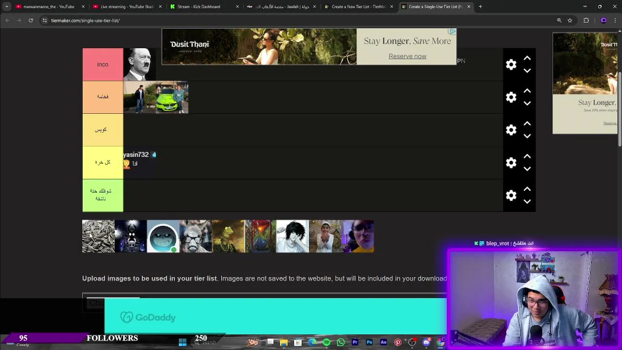This screenshot has height=350, width=622.
Task: Close the 'Stream - Kick Dashboard' tab
Action: [237, 7]
